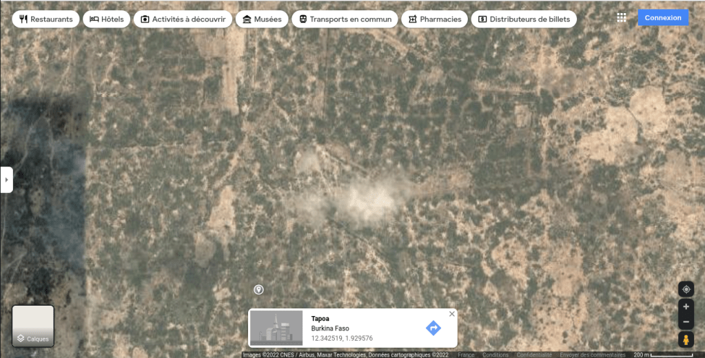
Task: Close the Tapoa location card
Action: 452,314
